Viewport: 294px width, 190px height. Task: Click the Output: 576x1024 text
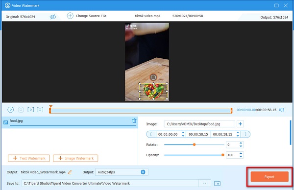(x=274, y=17)
